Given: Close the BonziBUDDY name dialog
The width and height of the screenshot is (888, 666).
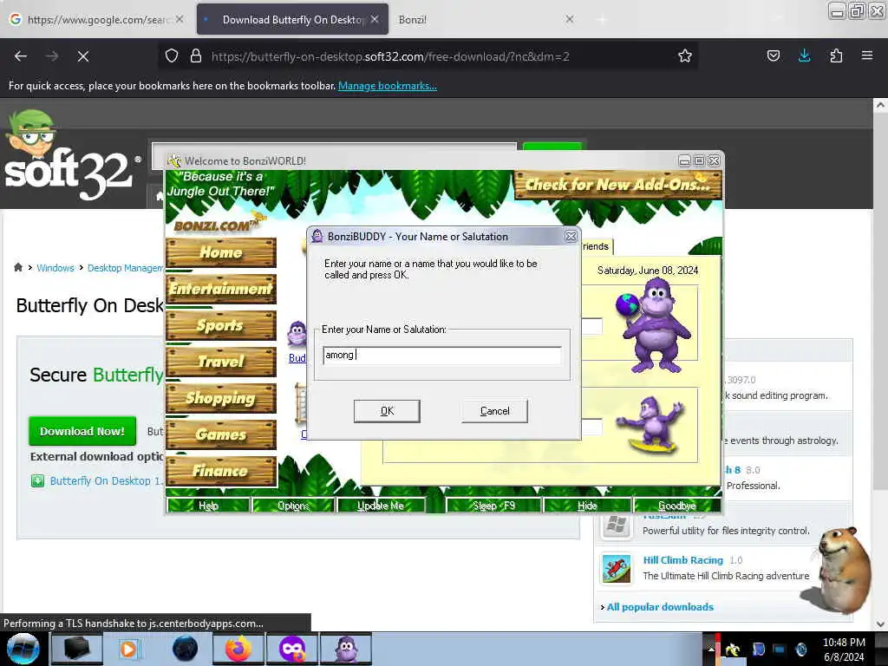Looking at the screenshot, I should coord(571,236).
